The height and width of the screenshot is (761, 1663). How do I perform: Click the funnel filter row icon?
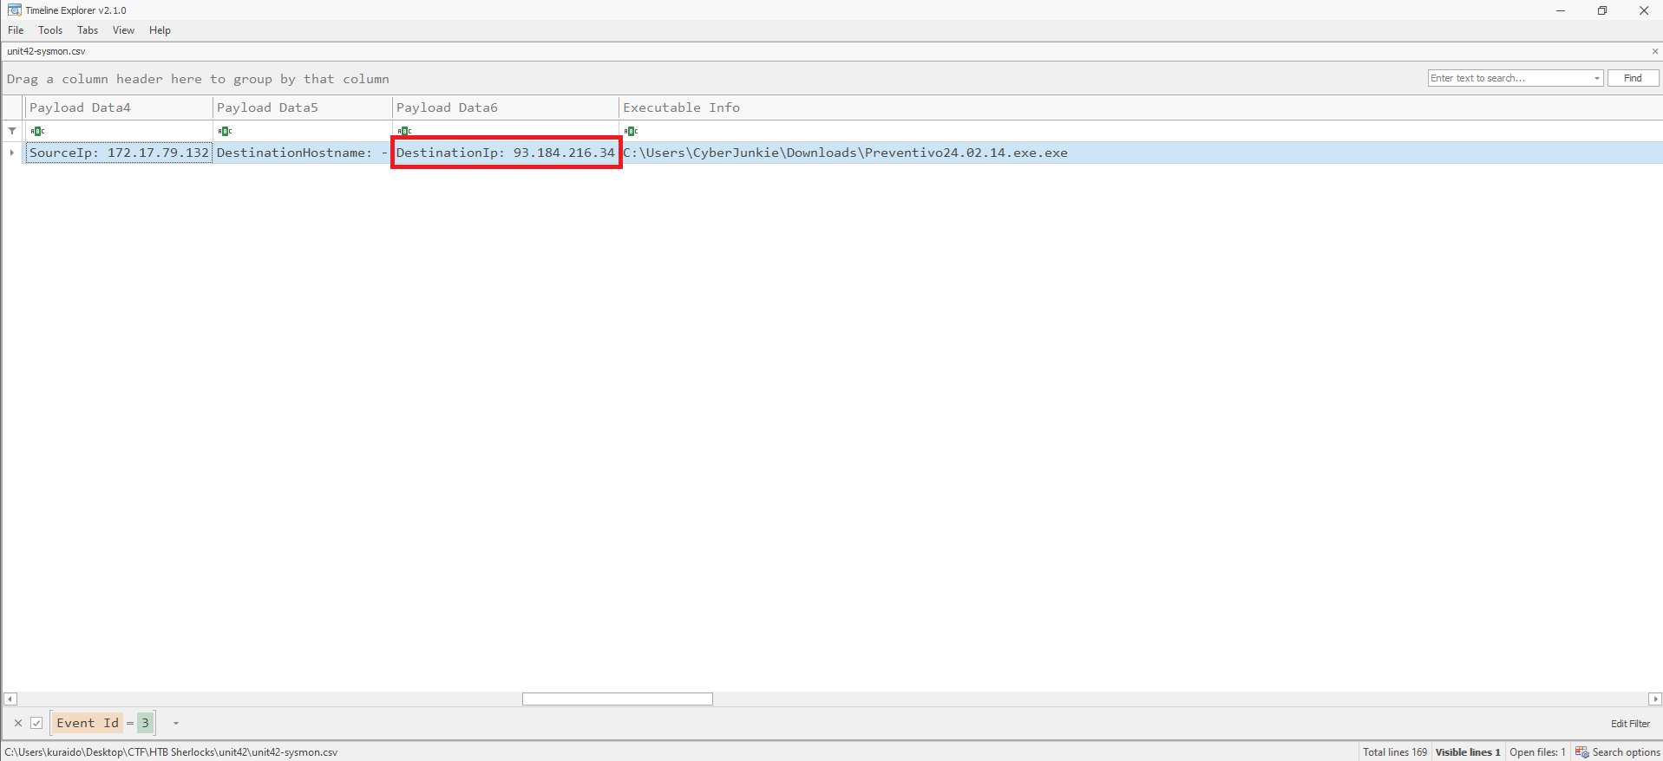(12, 131)
